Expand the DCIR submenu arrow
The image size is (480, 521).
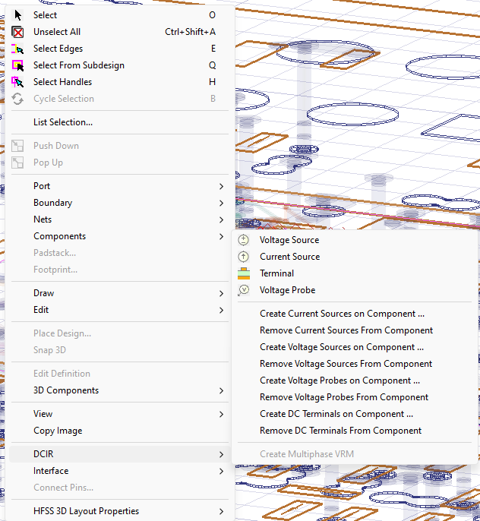[x=221, y=454]
